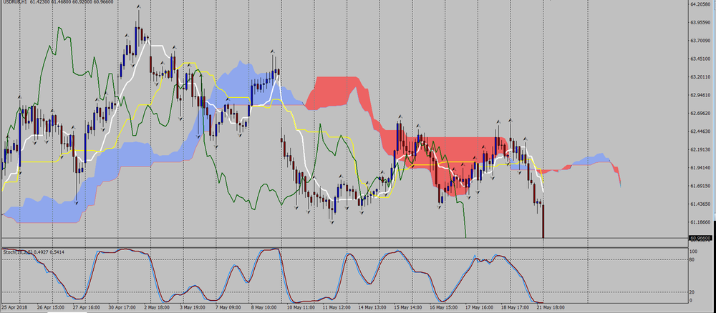Click the 64.20580 price scale label

coord(699,4)
